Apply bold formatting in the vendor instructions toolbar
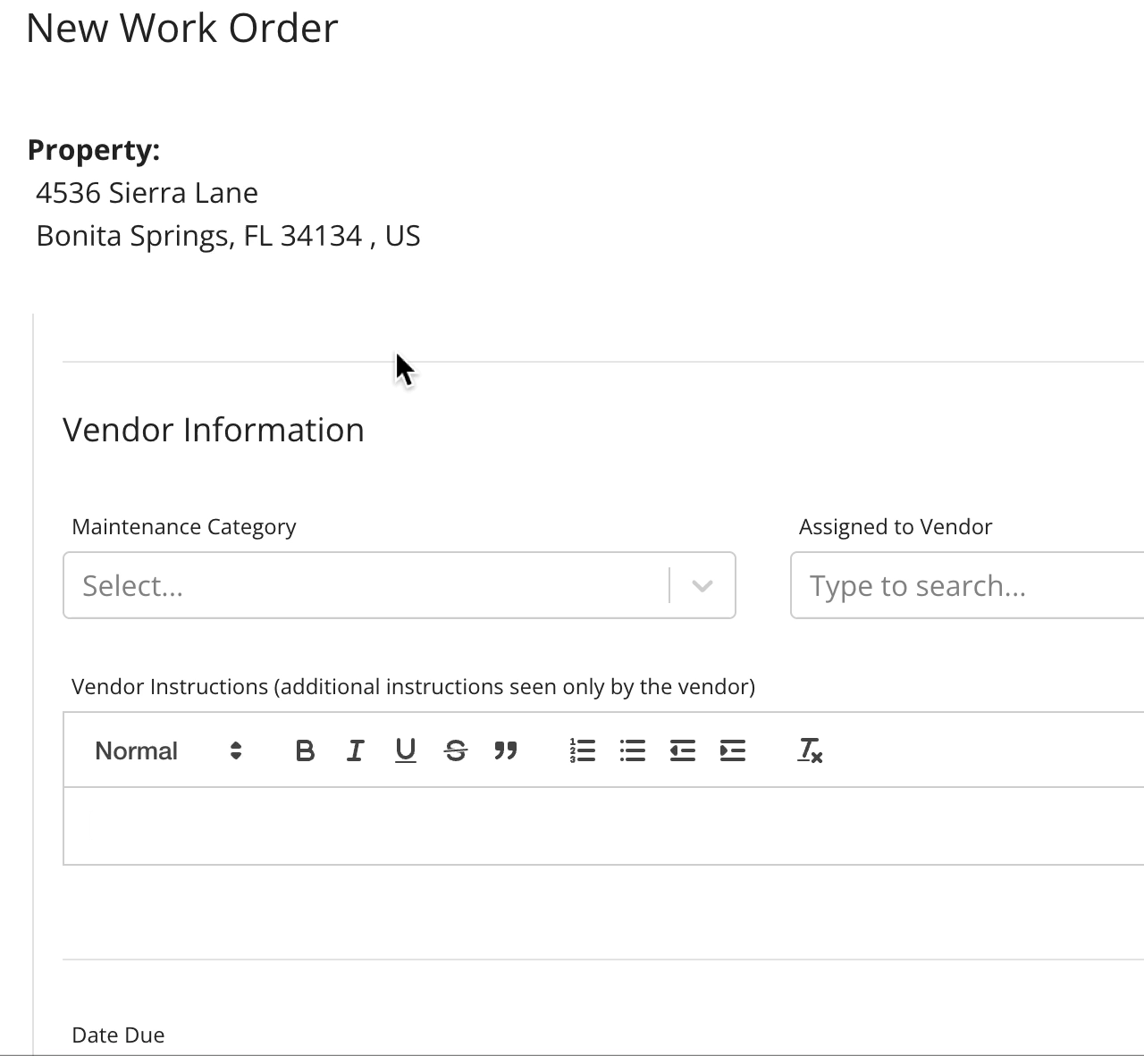The image size is (1144, 1056). tap(305, 750)
